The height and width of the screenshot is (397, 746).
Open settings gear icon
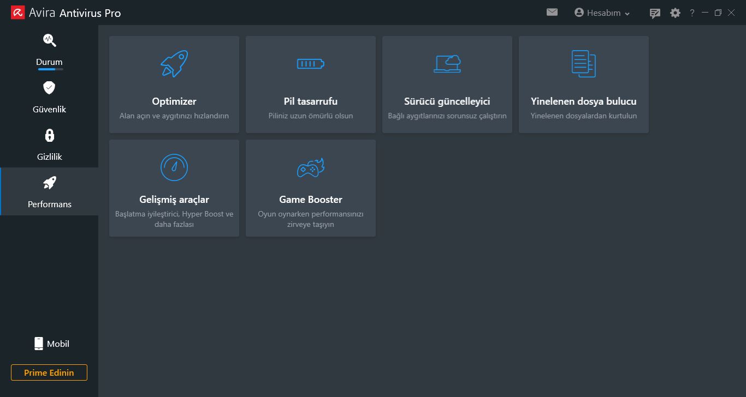coord(676,13)
